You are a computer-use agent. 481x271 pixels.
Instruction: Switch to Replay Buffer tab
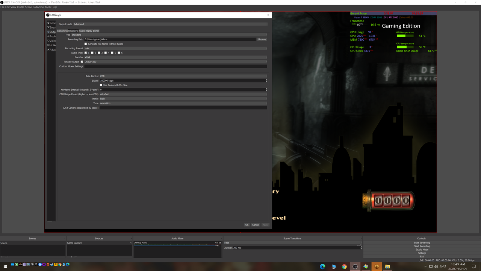point(92,31)
